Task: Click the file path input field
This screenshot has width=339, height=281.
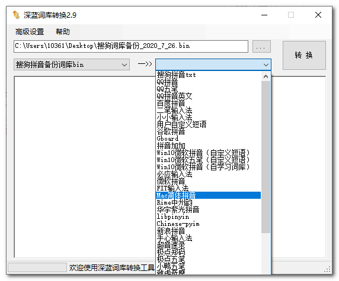Action: click(131, 46)
